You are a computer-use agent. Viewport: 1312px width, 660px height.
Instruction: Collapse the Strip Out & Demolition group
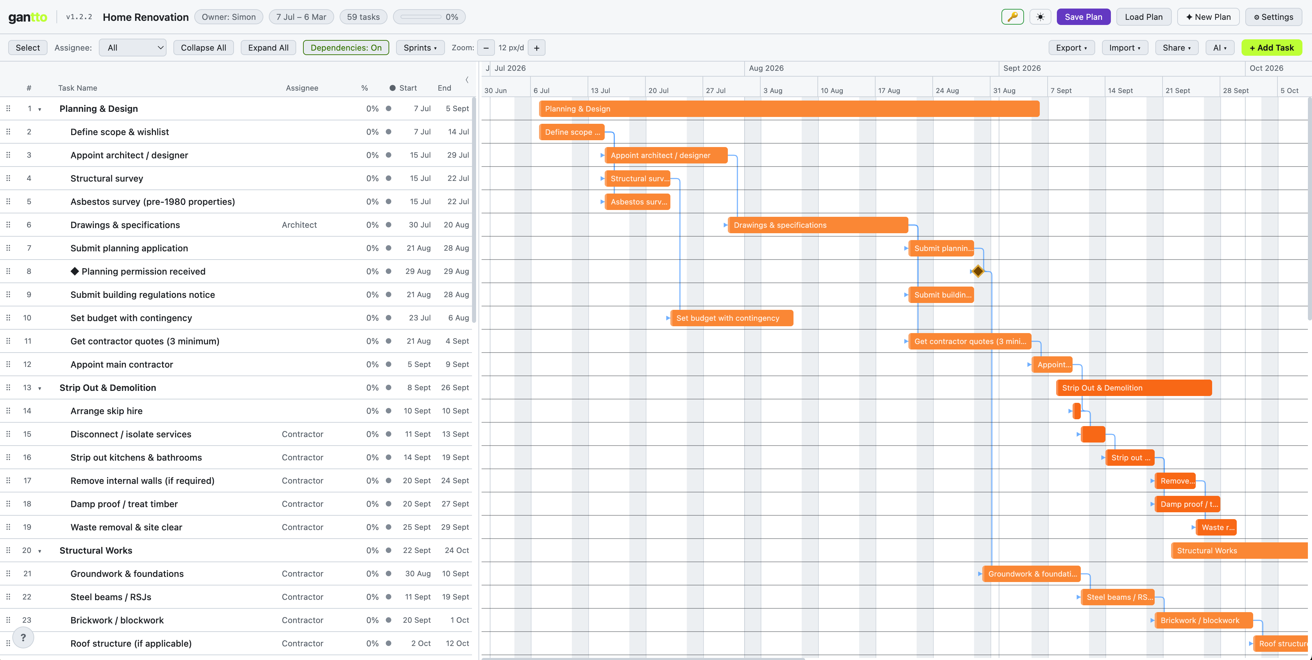point(40,388)
